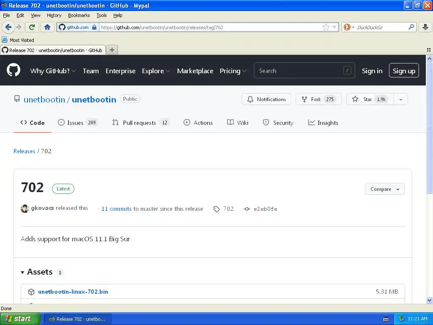Open the File menu
The height and width of the screenshot is (325, 433).
(6, 15)
